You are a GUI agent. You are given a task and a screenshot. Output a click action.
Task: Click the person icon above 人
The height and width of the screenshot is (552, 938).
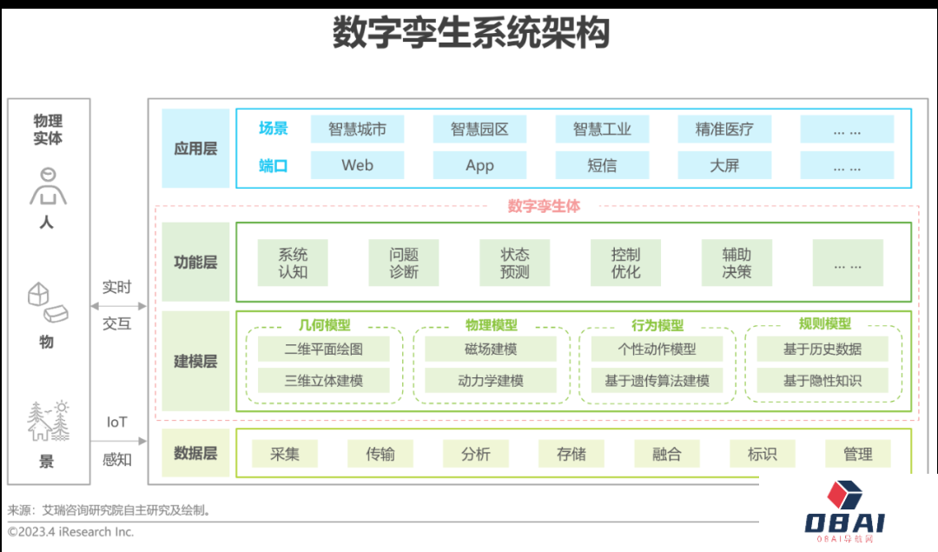pyautogui.click(x=48, y=187)
